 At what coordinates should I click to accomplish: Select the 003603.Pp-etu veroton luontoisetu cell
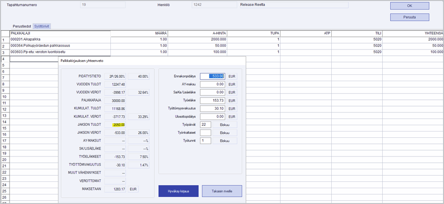[60, 51]
